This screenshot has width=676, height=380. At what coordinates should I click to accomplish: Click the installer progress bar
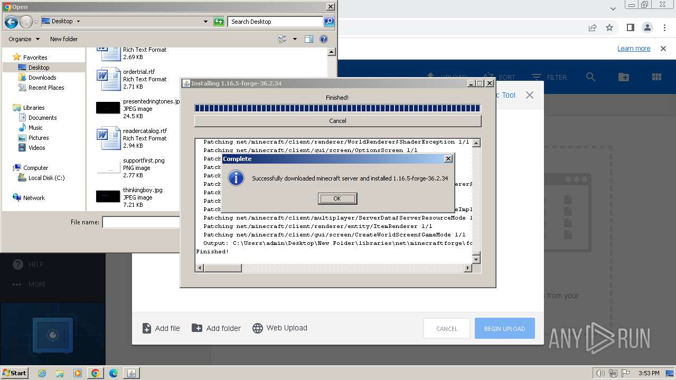[337, 108]
